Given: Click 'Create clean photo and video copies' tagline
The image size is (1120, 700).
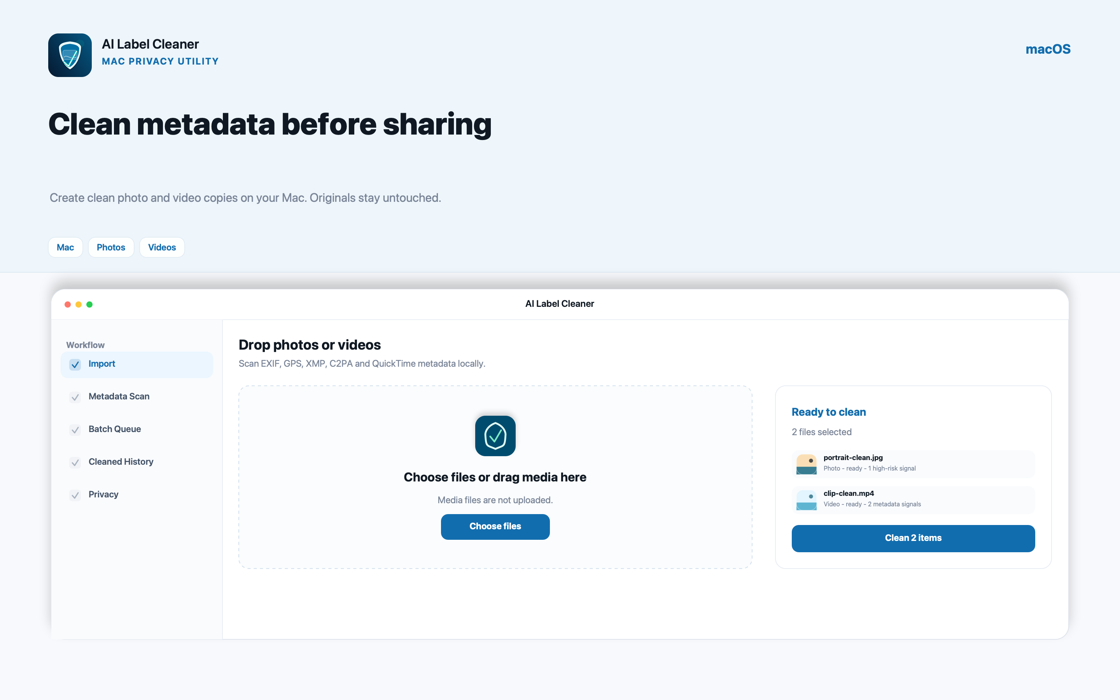Looking at the screenshot, I should (x=245, y=198).
